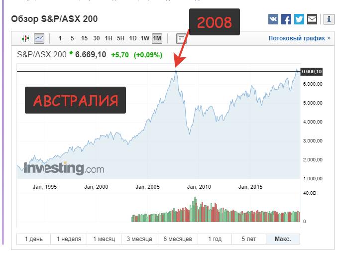The image size is (337, 254).
Task: Select 15-minute interval
Action: pyautogui.click(x=84, y=38)
